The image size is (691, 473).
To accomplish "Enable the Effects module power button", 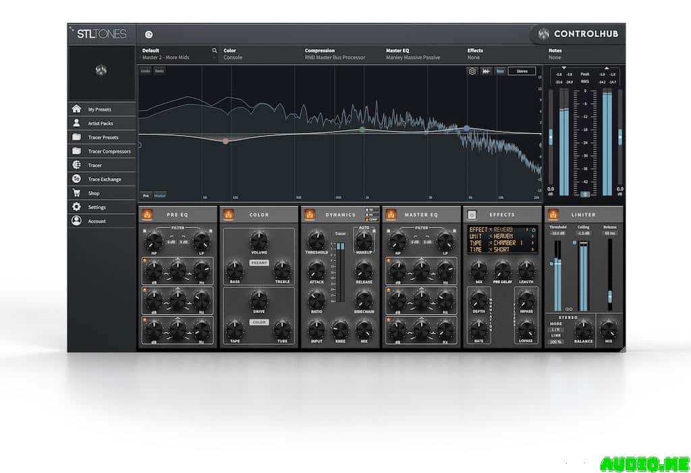I will tap(472, 215).
